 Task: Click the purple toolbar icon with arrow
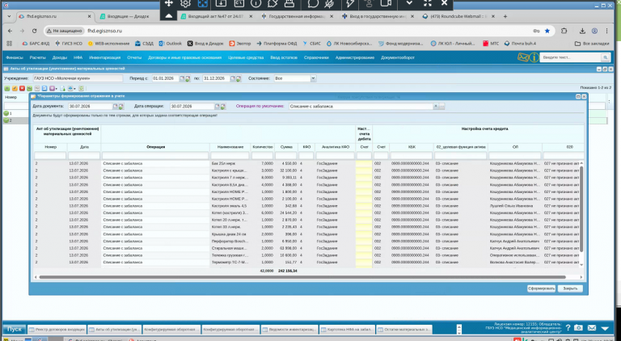coord(53,89)
